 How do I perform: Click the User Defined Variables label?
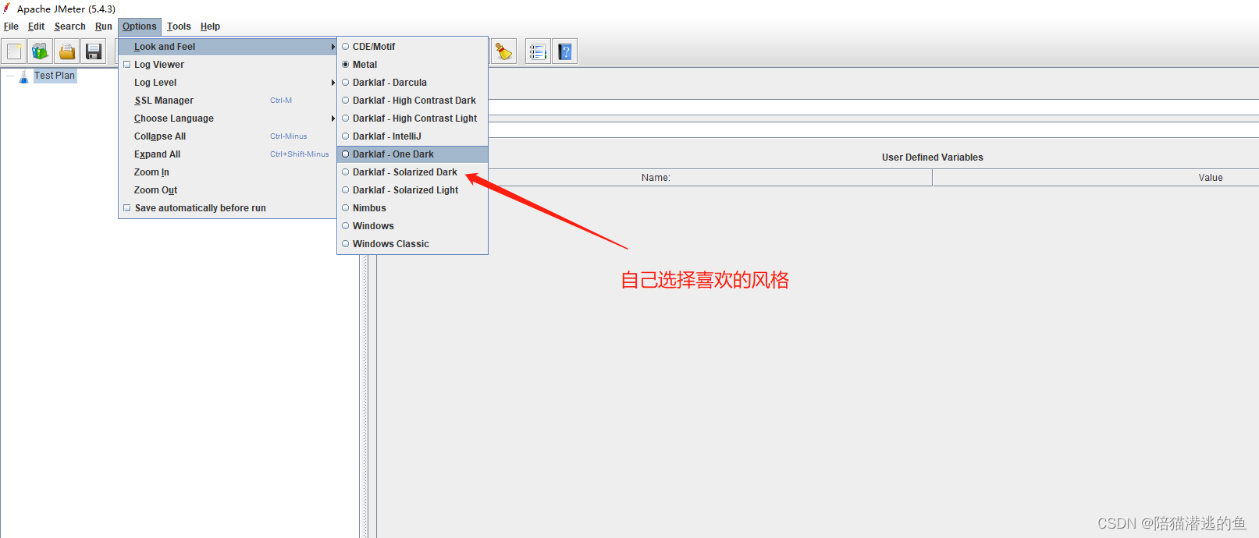[932, 158]
